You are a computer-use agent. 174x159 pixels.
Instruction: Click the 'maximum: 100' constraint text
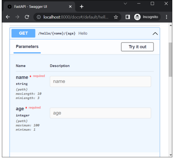28,125
